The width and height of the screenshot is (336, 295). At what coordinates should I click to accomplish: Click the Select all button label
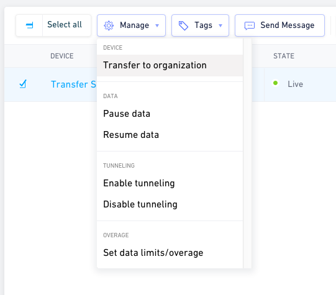coord(65,24)
